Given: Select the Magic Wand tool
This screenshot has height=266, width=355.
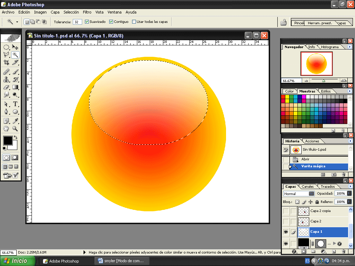Looking at the screenshot, I should coord(16,55).
